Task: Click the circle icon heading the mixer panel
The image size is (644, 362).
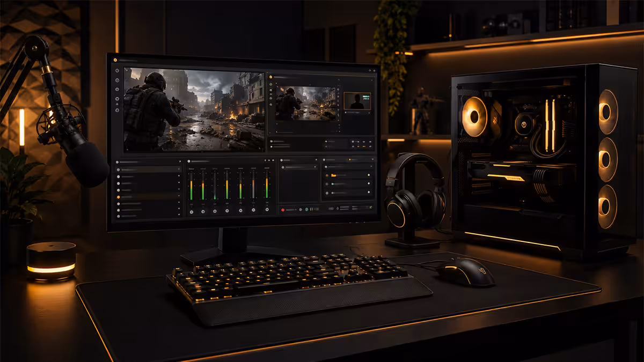Action: (189, 161)
